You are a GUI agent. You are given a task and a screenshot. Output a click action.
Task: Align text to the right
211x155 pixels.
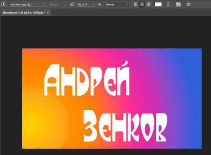[x=149, y=5]
